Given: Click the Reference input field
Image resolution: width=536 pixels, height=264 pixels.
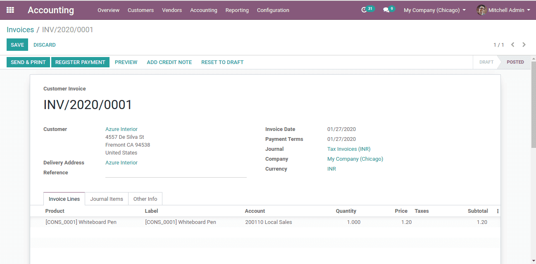Looking at the screenshot, I should (176, 173).
